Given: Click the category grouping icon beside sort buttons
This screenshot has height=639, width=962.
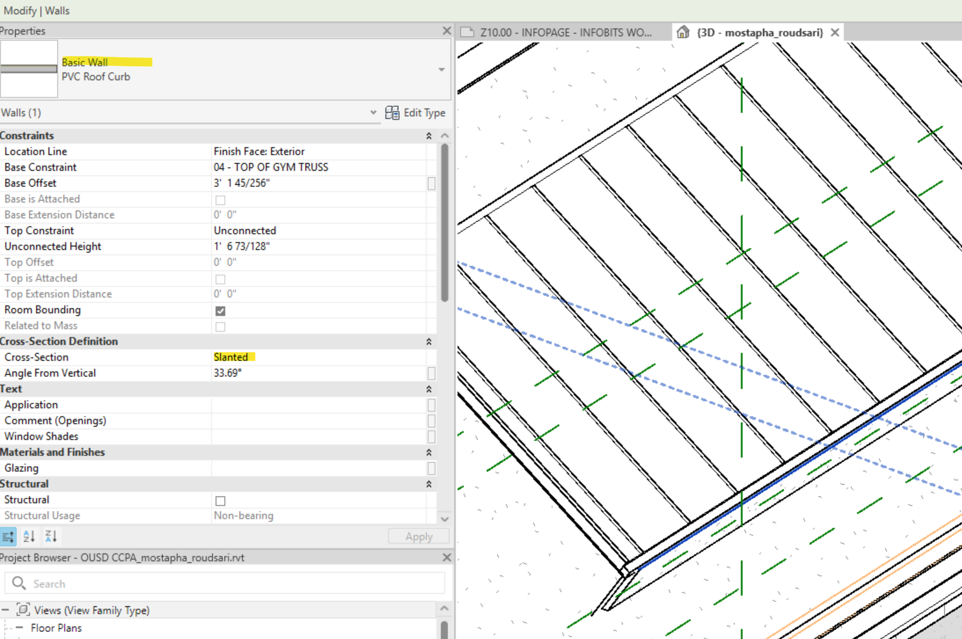Looking at the screenshot, I should pos(8,536).
